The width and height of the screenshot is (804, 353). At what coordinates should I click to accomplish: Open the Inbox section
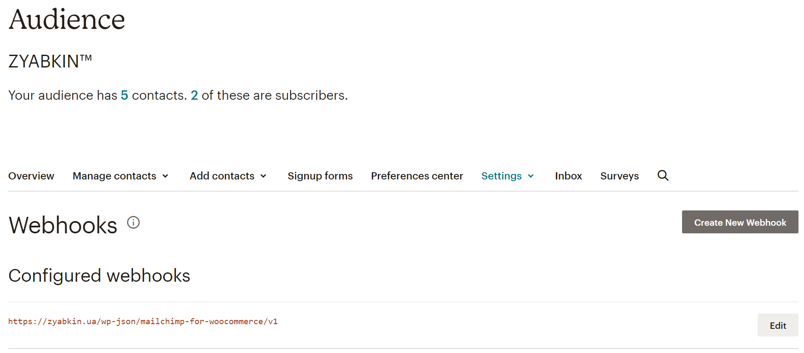[x=569, y=175]
